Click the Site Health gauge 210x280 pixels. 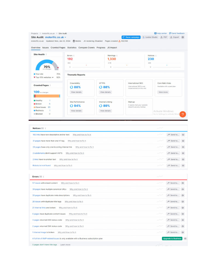coord(47,65)
